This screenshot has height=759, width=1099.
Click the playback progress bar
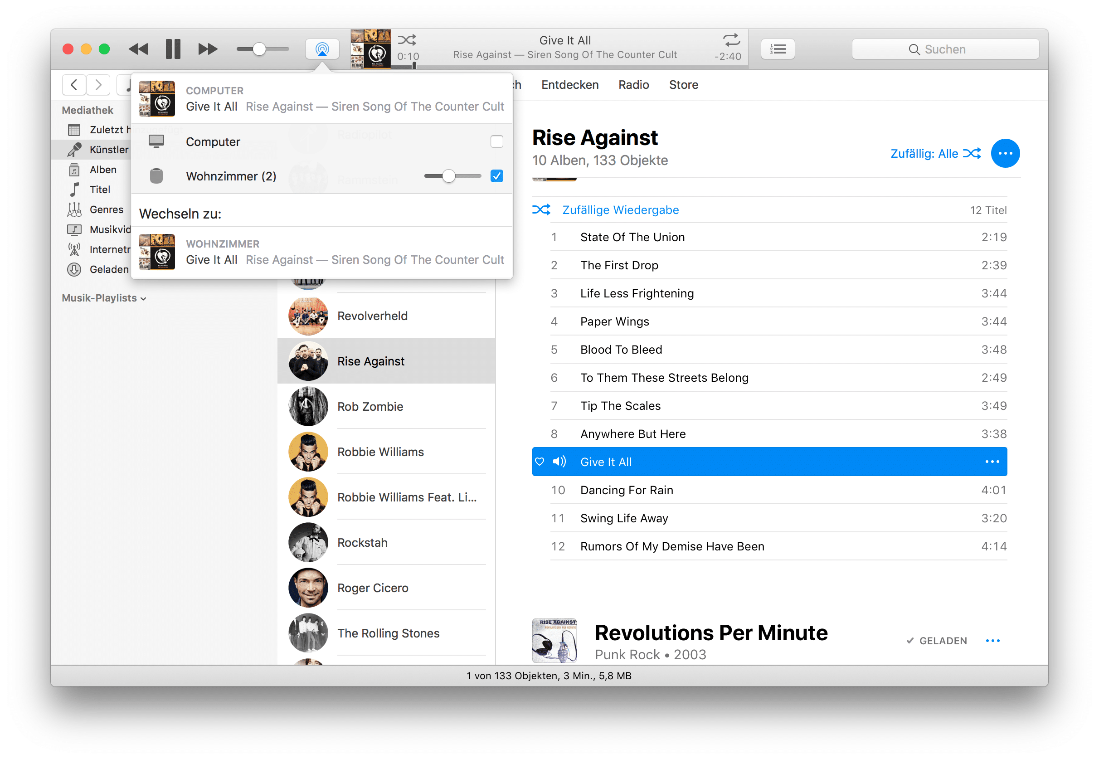coord(569,67)
